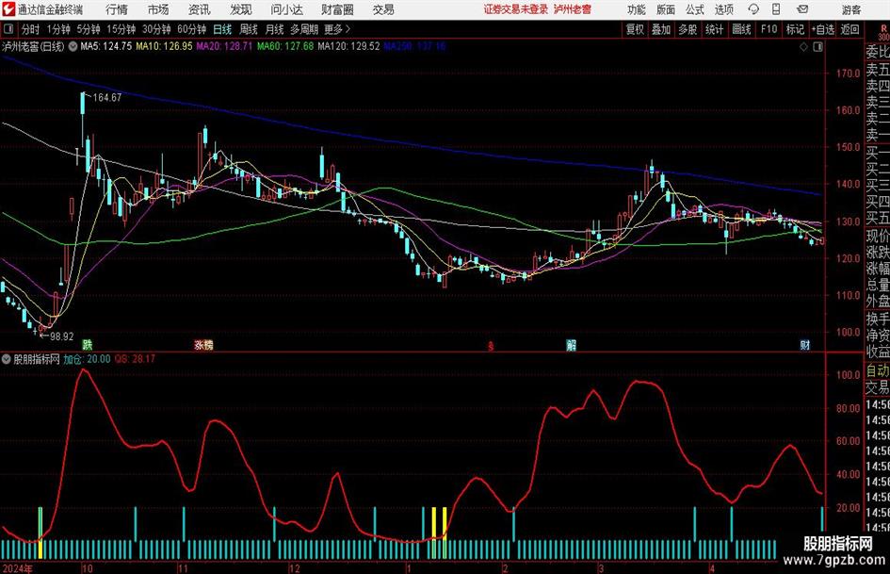Click the 通达信 red app logo icon
This screenshot has height=574, width=890.
[x=8, y=9]
